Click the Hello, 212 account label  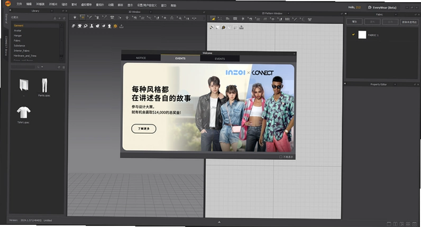click(354, 7)
